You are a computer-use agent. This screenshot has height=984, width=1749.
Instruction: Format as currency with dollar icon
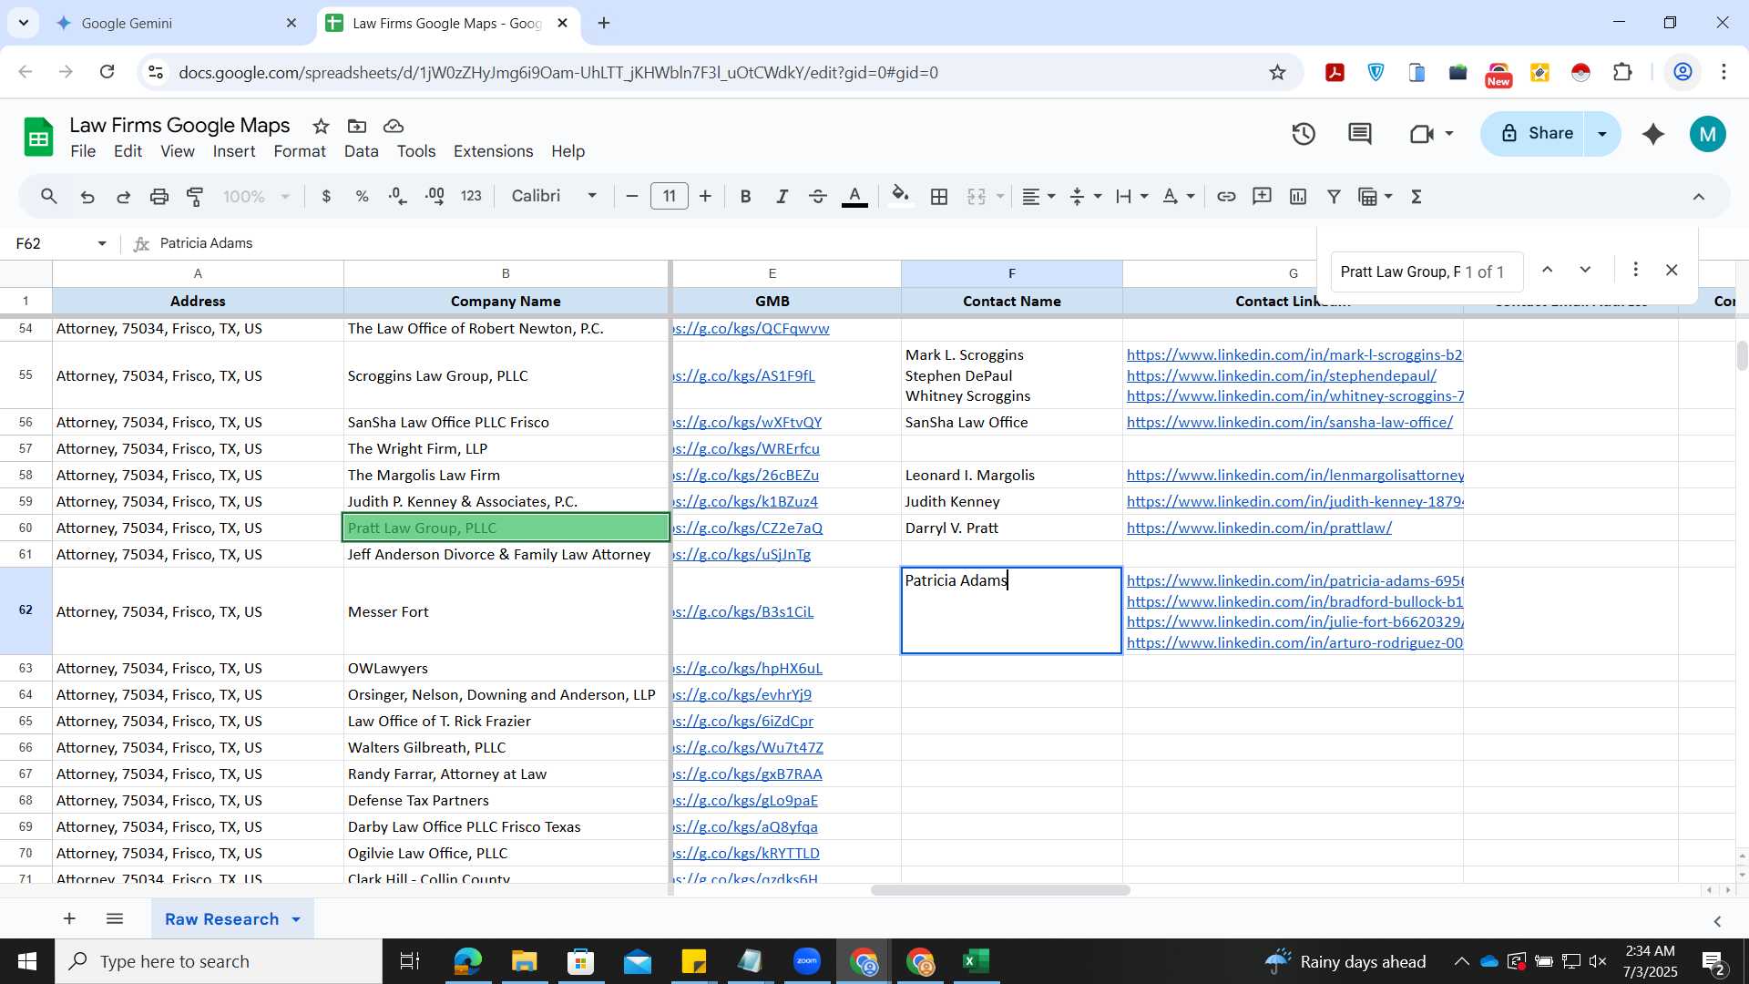coord(326,196)
